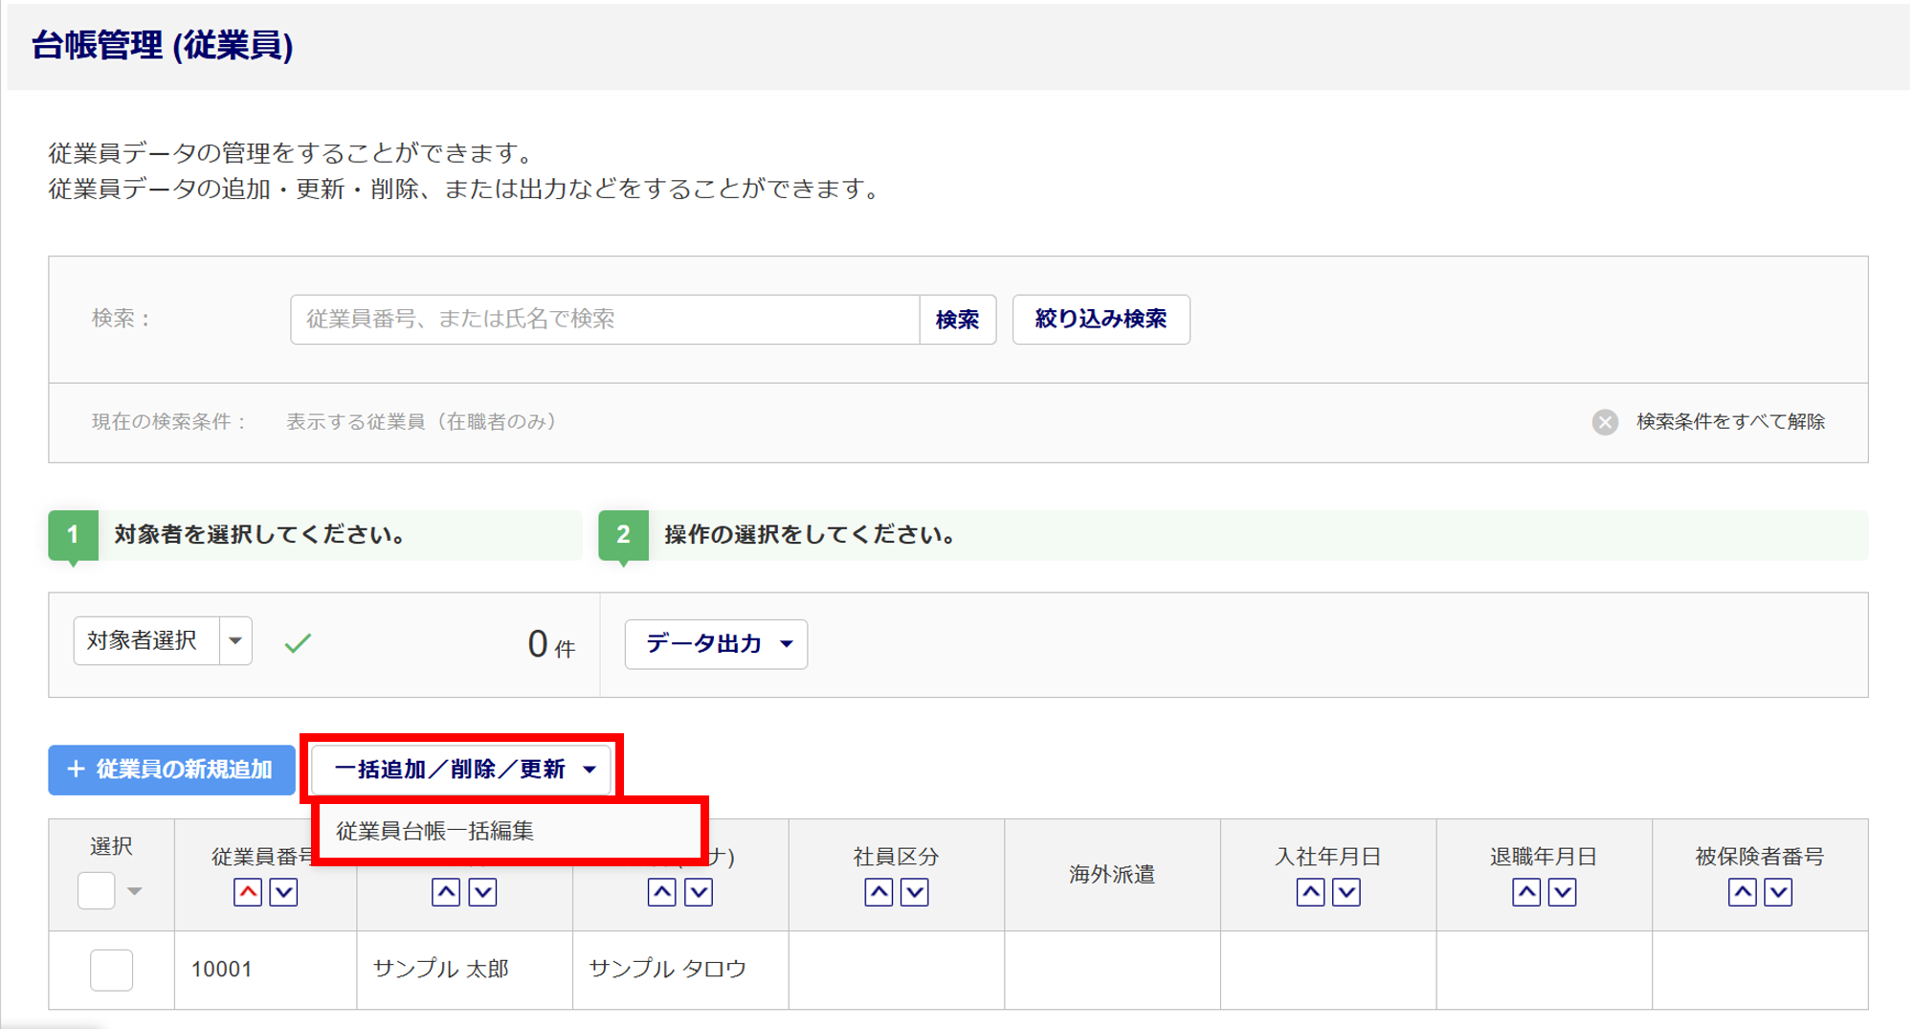Sort 退職年月日 column descending
The height and width of the screenshot is (1029, 1914).
coord(1563,892)
